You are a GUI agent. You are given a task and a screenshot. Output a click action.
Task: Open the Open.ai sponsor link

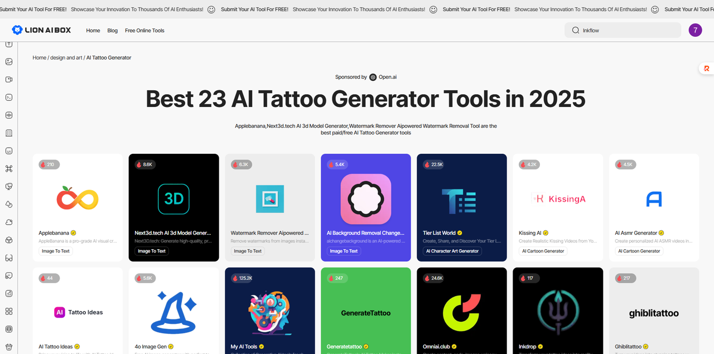click(x=383, y=77)
